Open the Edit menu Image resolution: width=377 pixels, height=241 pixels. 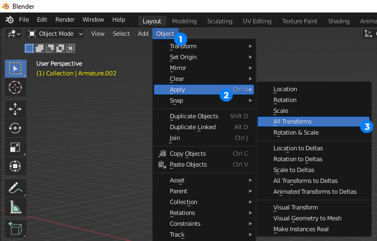click(42, 20)
